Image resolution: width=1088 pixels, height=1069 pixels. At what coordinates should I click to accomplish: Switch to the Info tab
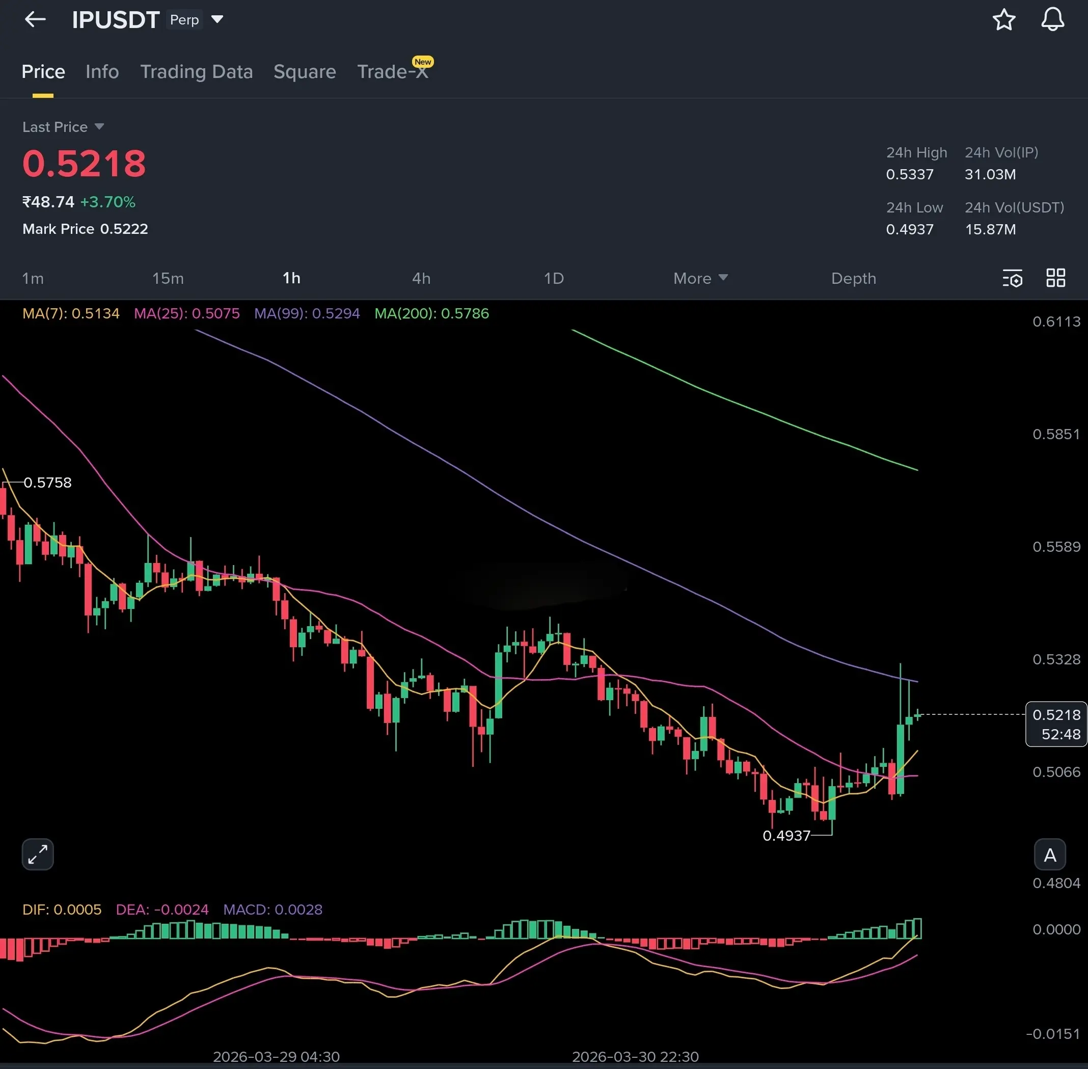coord(102,72)
